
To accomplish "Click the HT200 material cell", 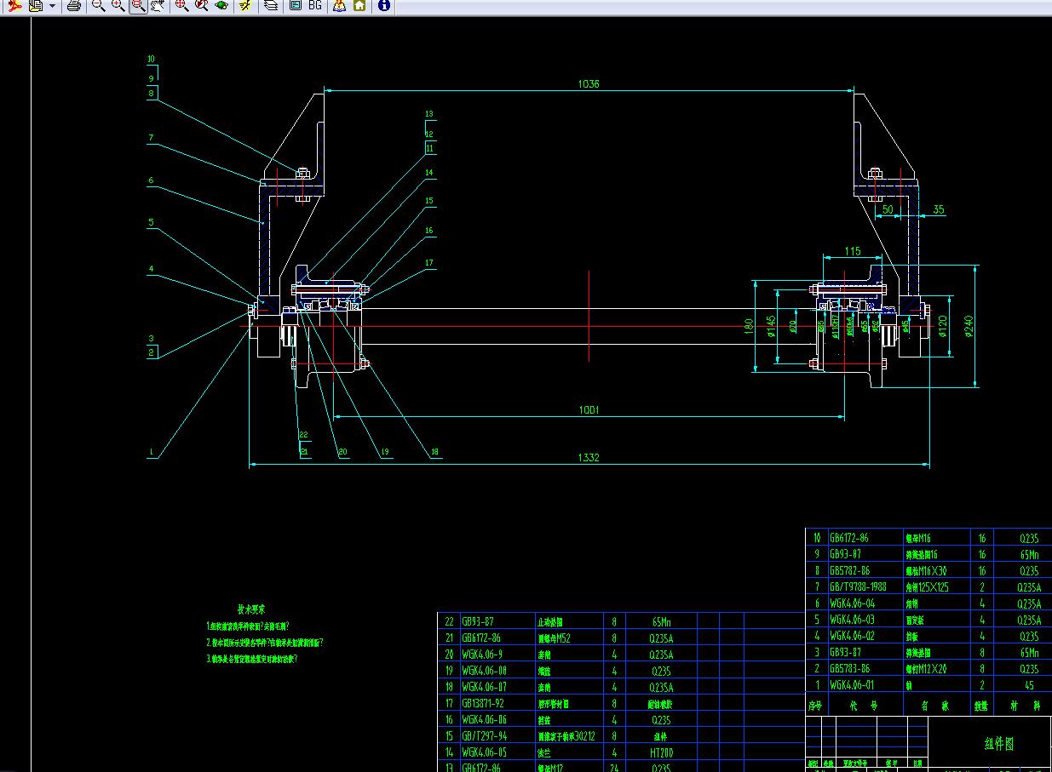I will [661, 752].
